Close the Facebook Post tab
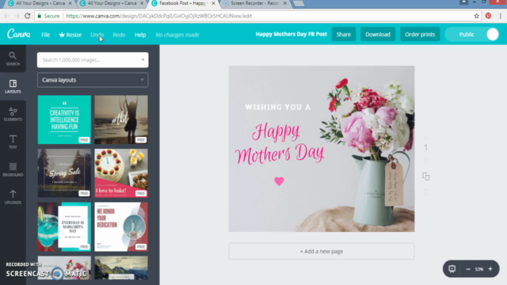Image resolution: width=507 pixels, height=285 pixels. click(x=213, y=3)
